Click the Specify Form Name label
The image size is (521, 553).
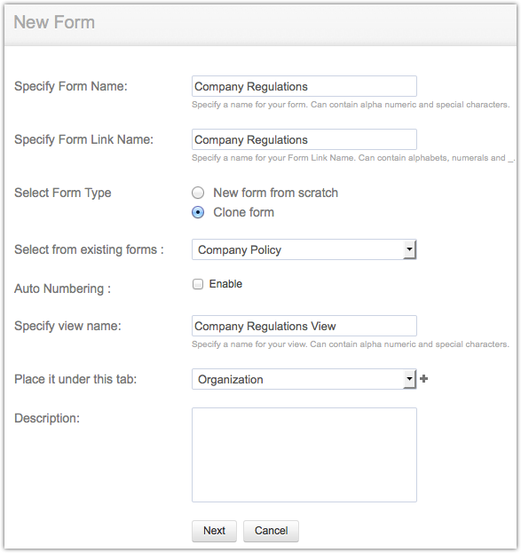coord(70,86)
